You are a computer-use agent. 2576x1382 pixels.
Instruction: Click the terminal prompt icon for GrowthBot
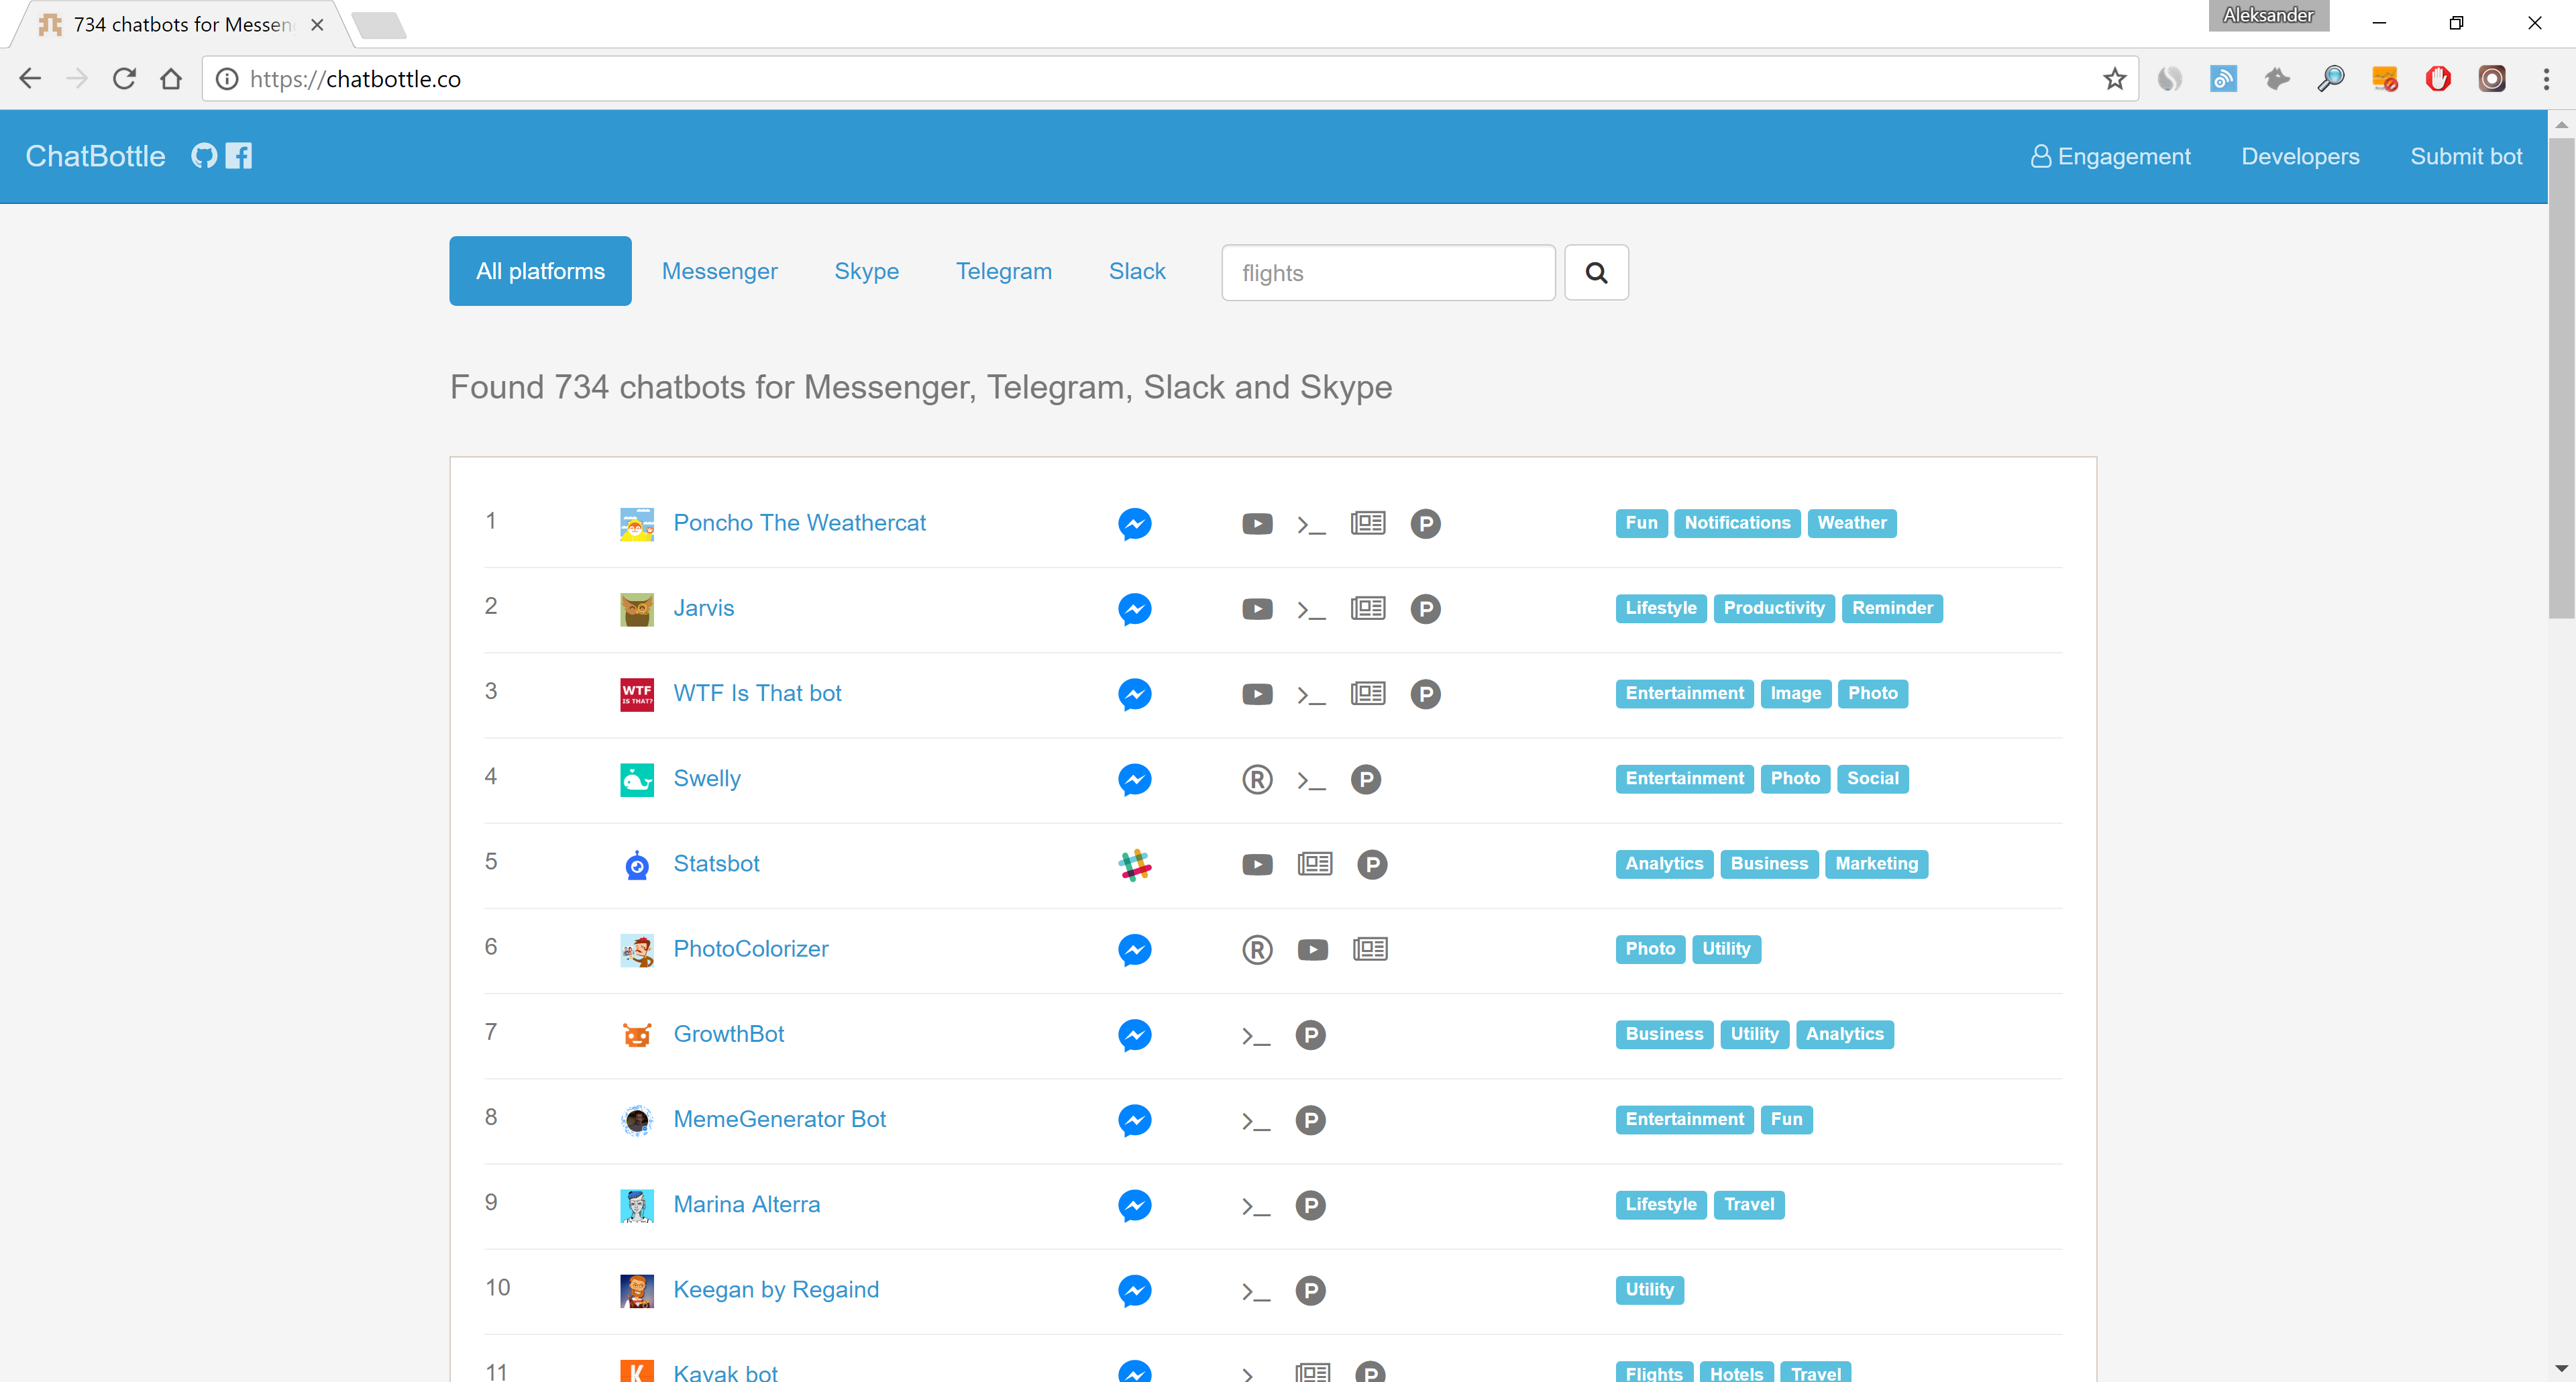click(x=1255, y=1035)
